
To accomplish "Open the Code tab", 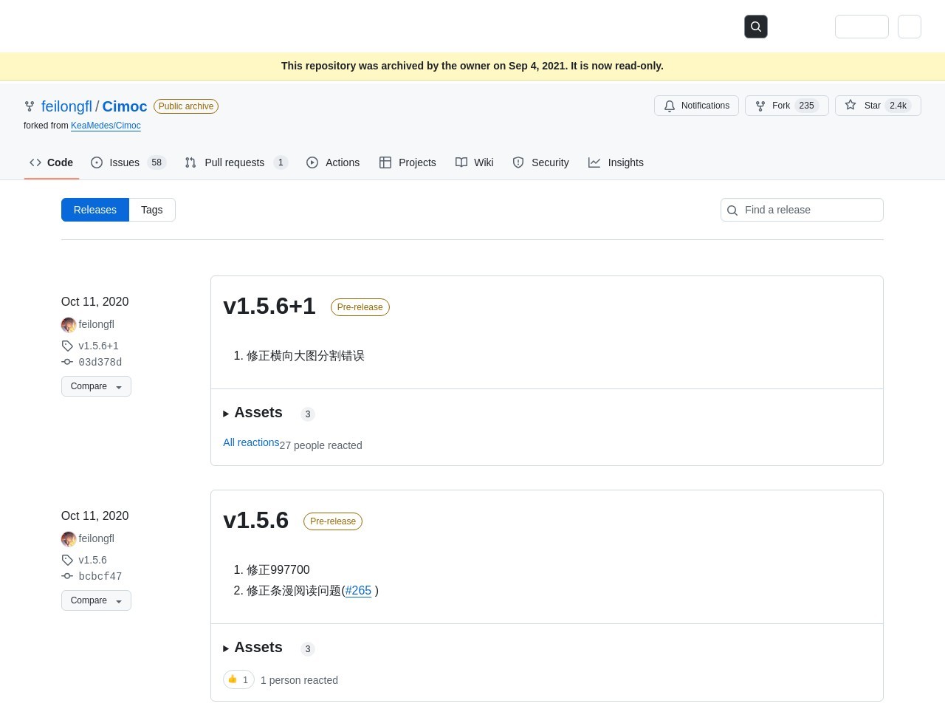I will point(52,162).
